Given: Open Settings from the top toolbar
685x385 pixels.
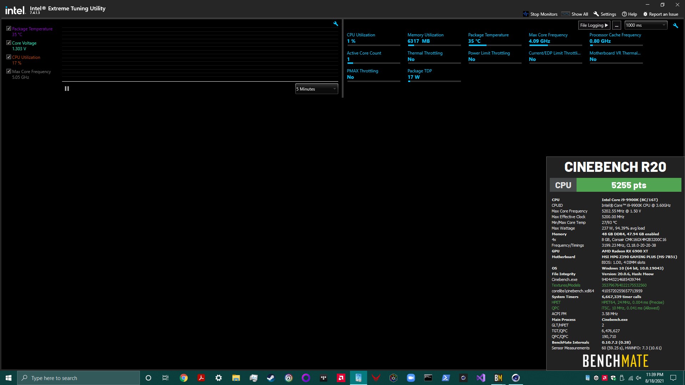Looking at the screenshot, I should click(605, 14).
